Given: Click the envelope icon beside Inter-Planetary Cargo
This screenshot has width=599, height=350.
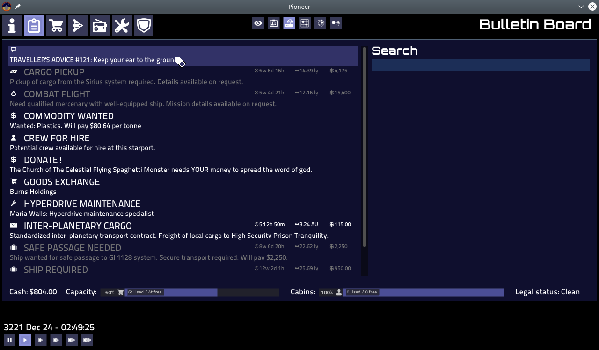Looking at the screenshot, I should [x=14, y=225].
